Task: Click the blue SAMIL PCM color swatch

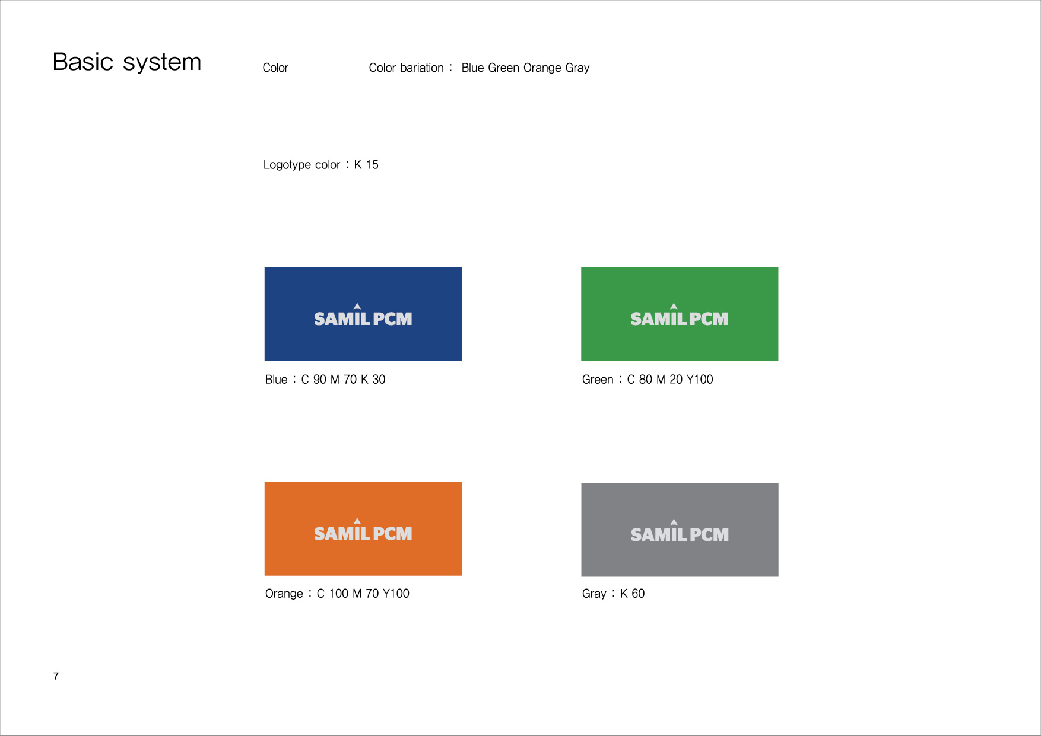Action: point(363,314)
